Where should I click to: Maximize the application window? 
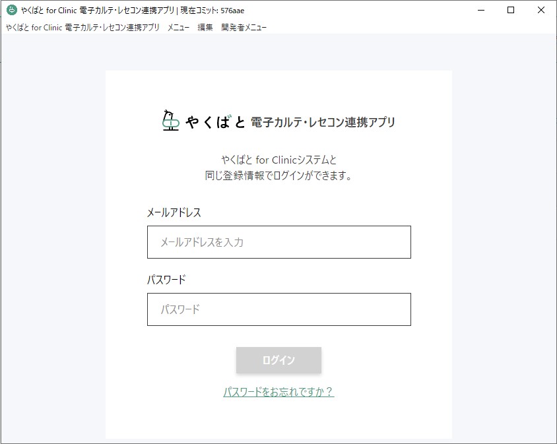tap(510, 10)
